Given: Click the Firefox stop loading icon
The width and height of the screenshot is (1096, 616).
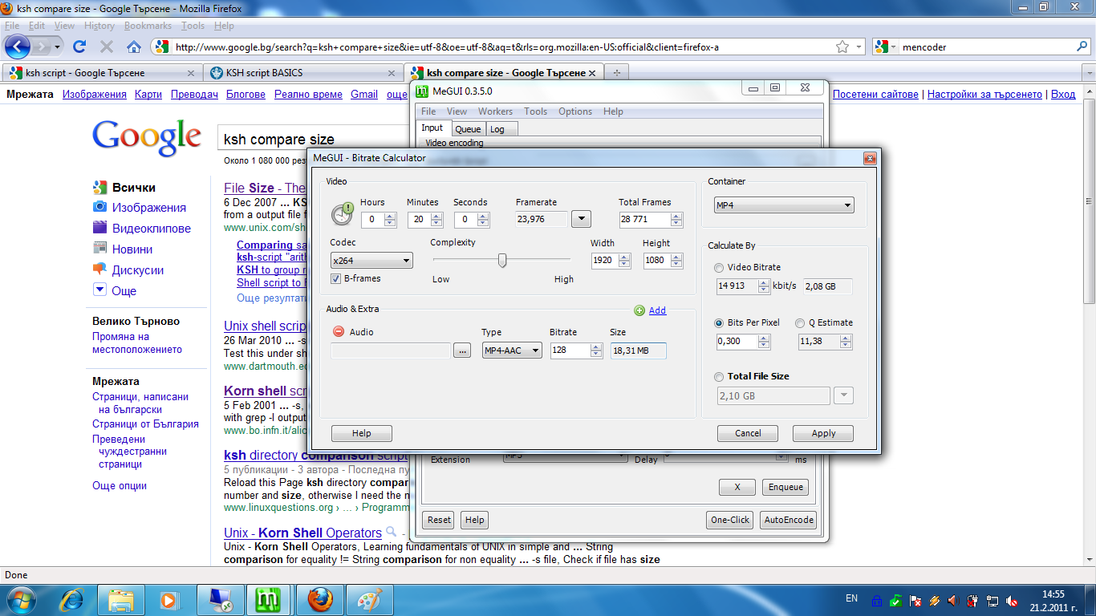Looking at the screenshot, I should (107, 47).
